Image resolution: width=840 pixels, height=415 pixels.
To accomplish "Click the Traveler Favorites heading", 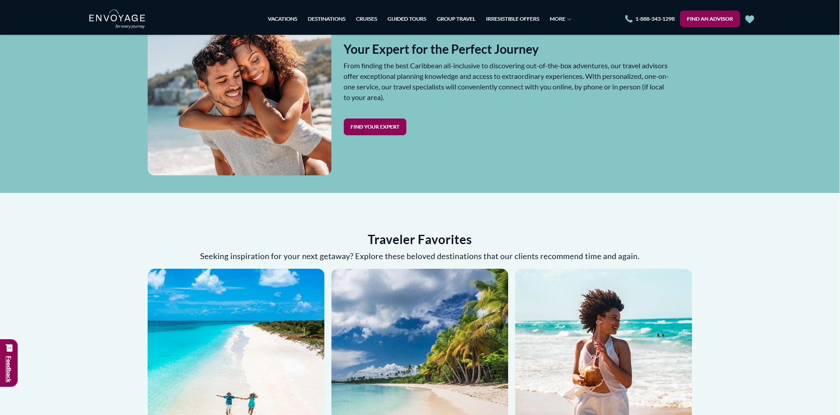I will [420, 240].
